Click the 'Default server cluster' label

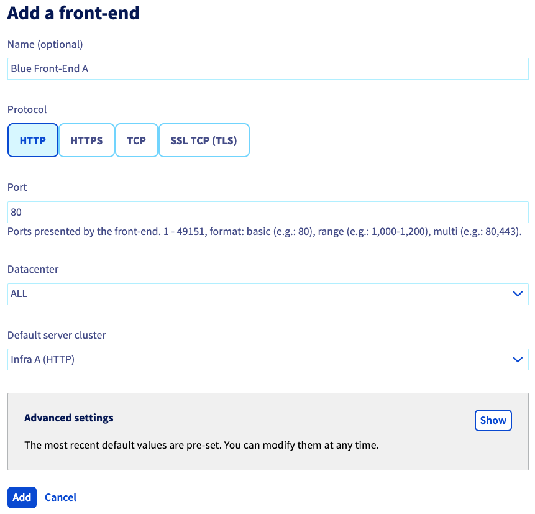pos(57,335)
